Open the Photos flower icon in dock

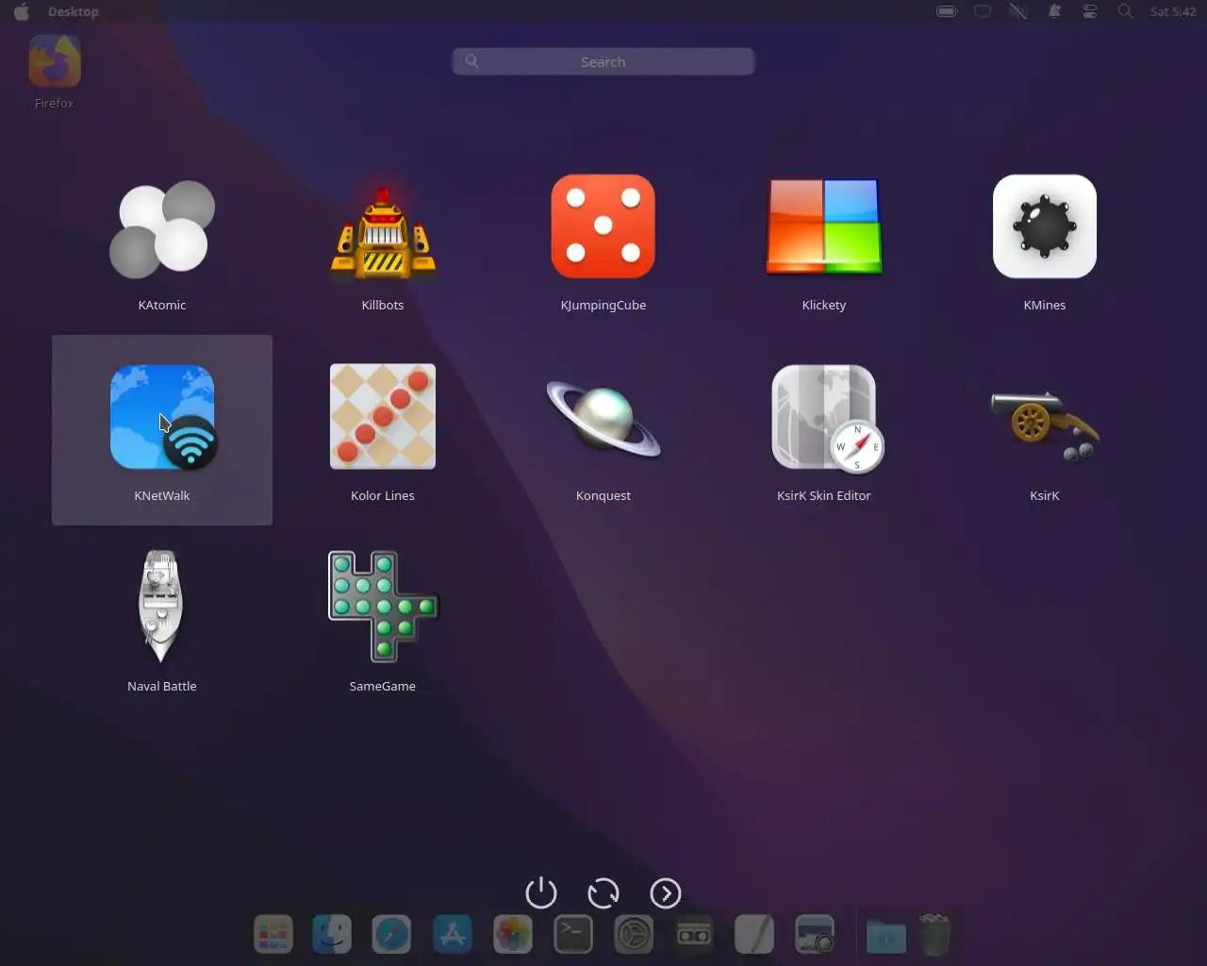pyautogui.click(x=513, y=935)
